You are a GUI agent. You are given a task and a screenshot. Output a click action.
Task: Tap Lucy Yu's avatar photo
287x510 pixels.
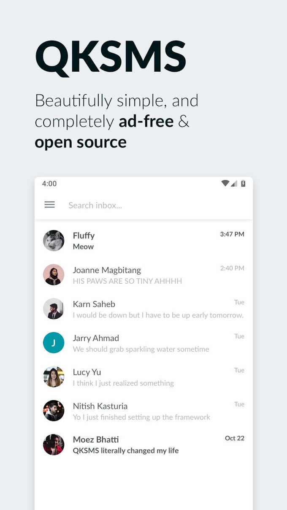click(x=54, y=377)
